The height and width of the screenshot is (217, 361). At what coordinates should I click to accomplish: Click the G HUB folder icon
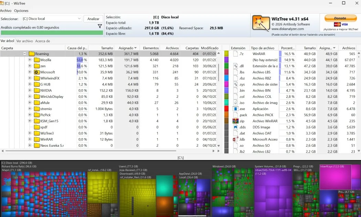[37, 84]
